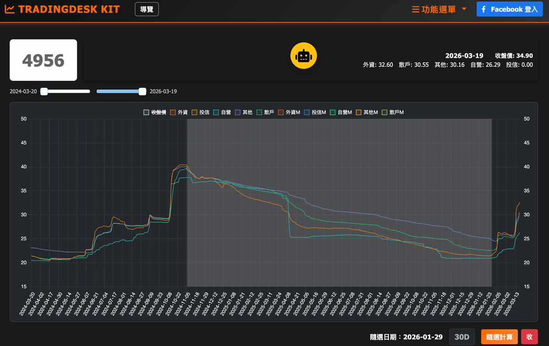Click the stock code 4956 box
Viewport: 549px width, 346px height.
pos(43,60)
